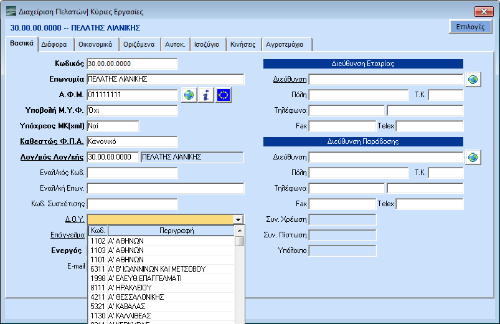Pick 8111 Α' ΗΡΑΚΛΕΙΟΥ from dropdown list
Screen dimensions: 500x324
(x=161, y=288)
